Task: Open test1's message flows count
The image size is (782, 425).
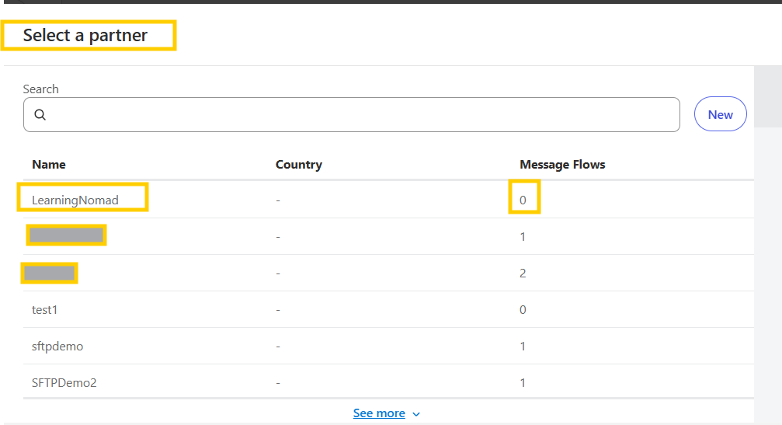Action: pyautogui.click(x=523, y=310)
